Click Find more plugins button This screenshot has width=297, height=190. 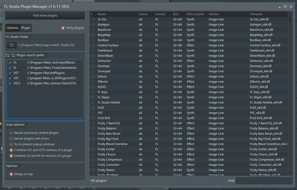pyautogui.click(x=45, y=16)
